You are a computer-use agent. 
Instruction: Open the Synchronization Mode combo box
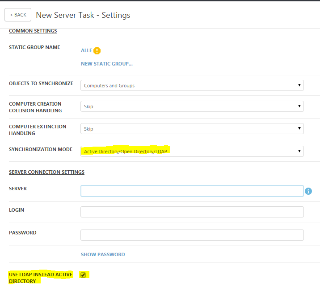(x=192, y=151)
